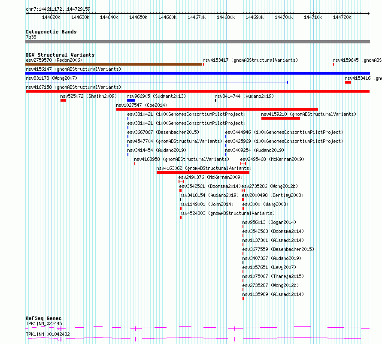
Task: Click the red nsv4159210 variant bar
Action: 281,118
